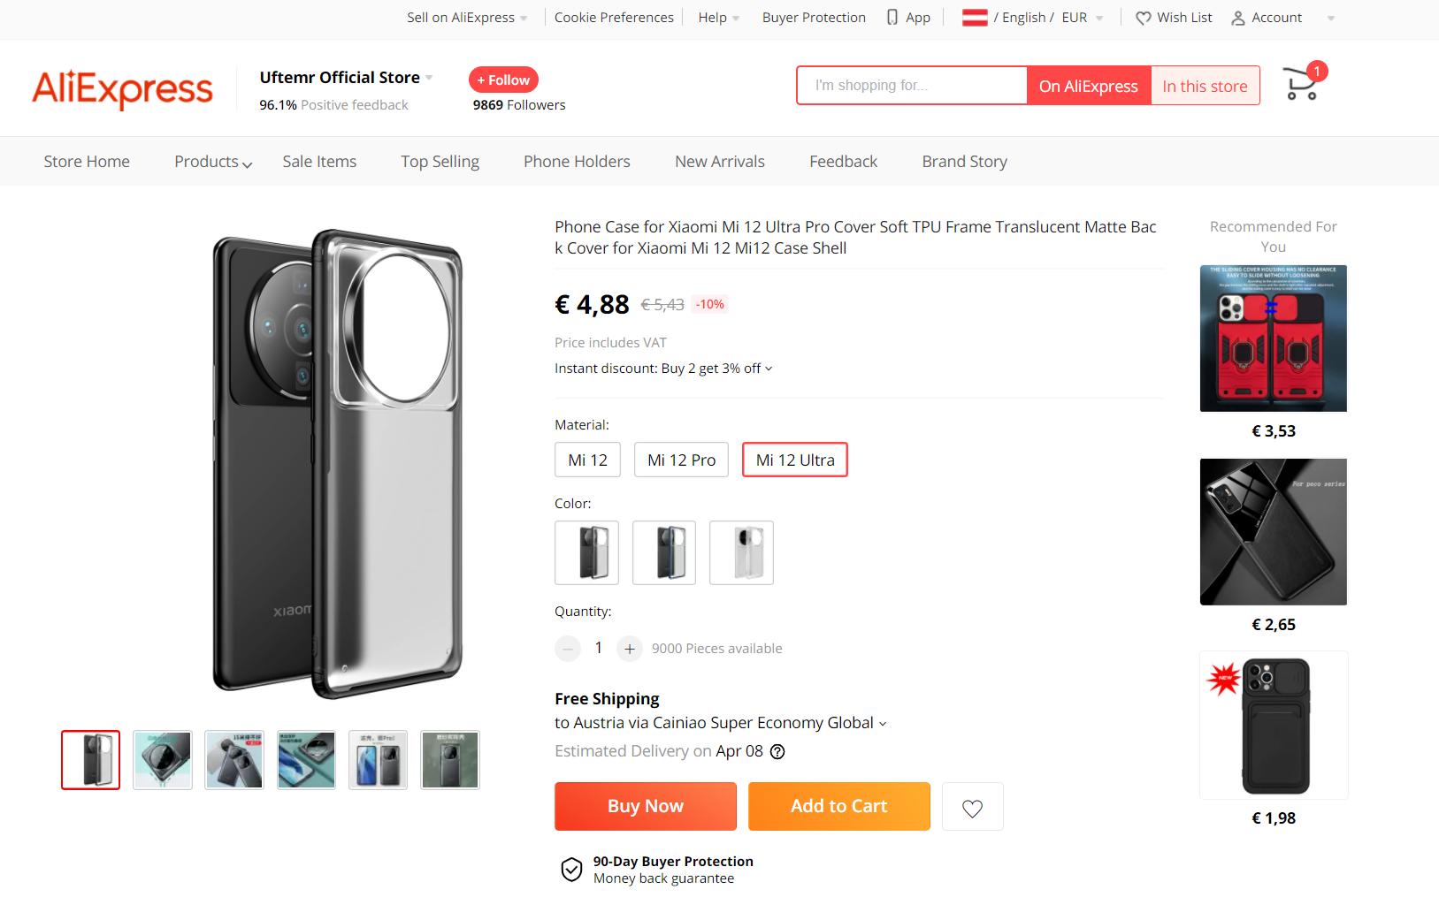This screenshot has height=920, width=1439.
Task: Open the shipping method dropdown
Action: [882, 723]
